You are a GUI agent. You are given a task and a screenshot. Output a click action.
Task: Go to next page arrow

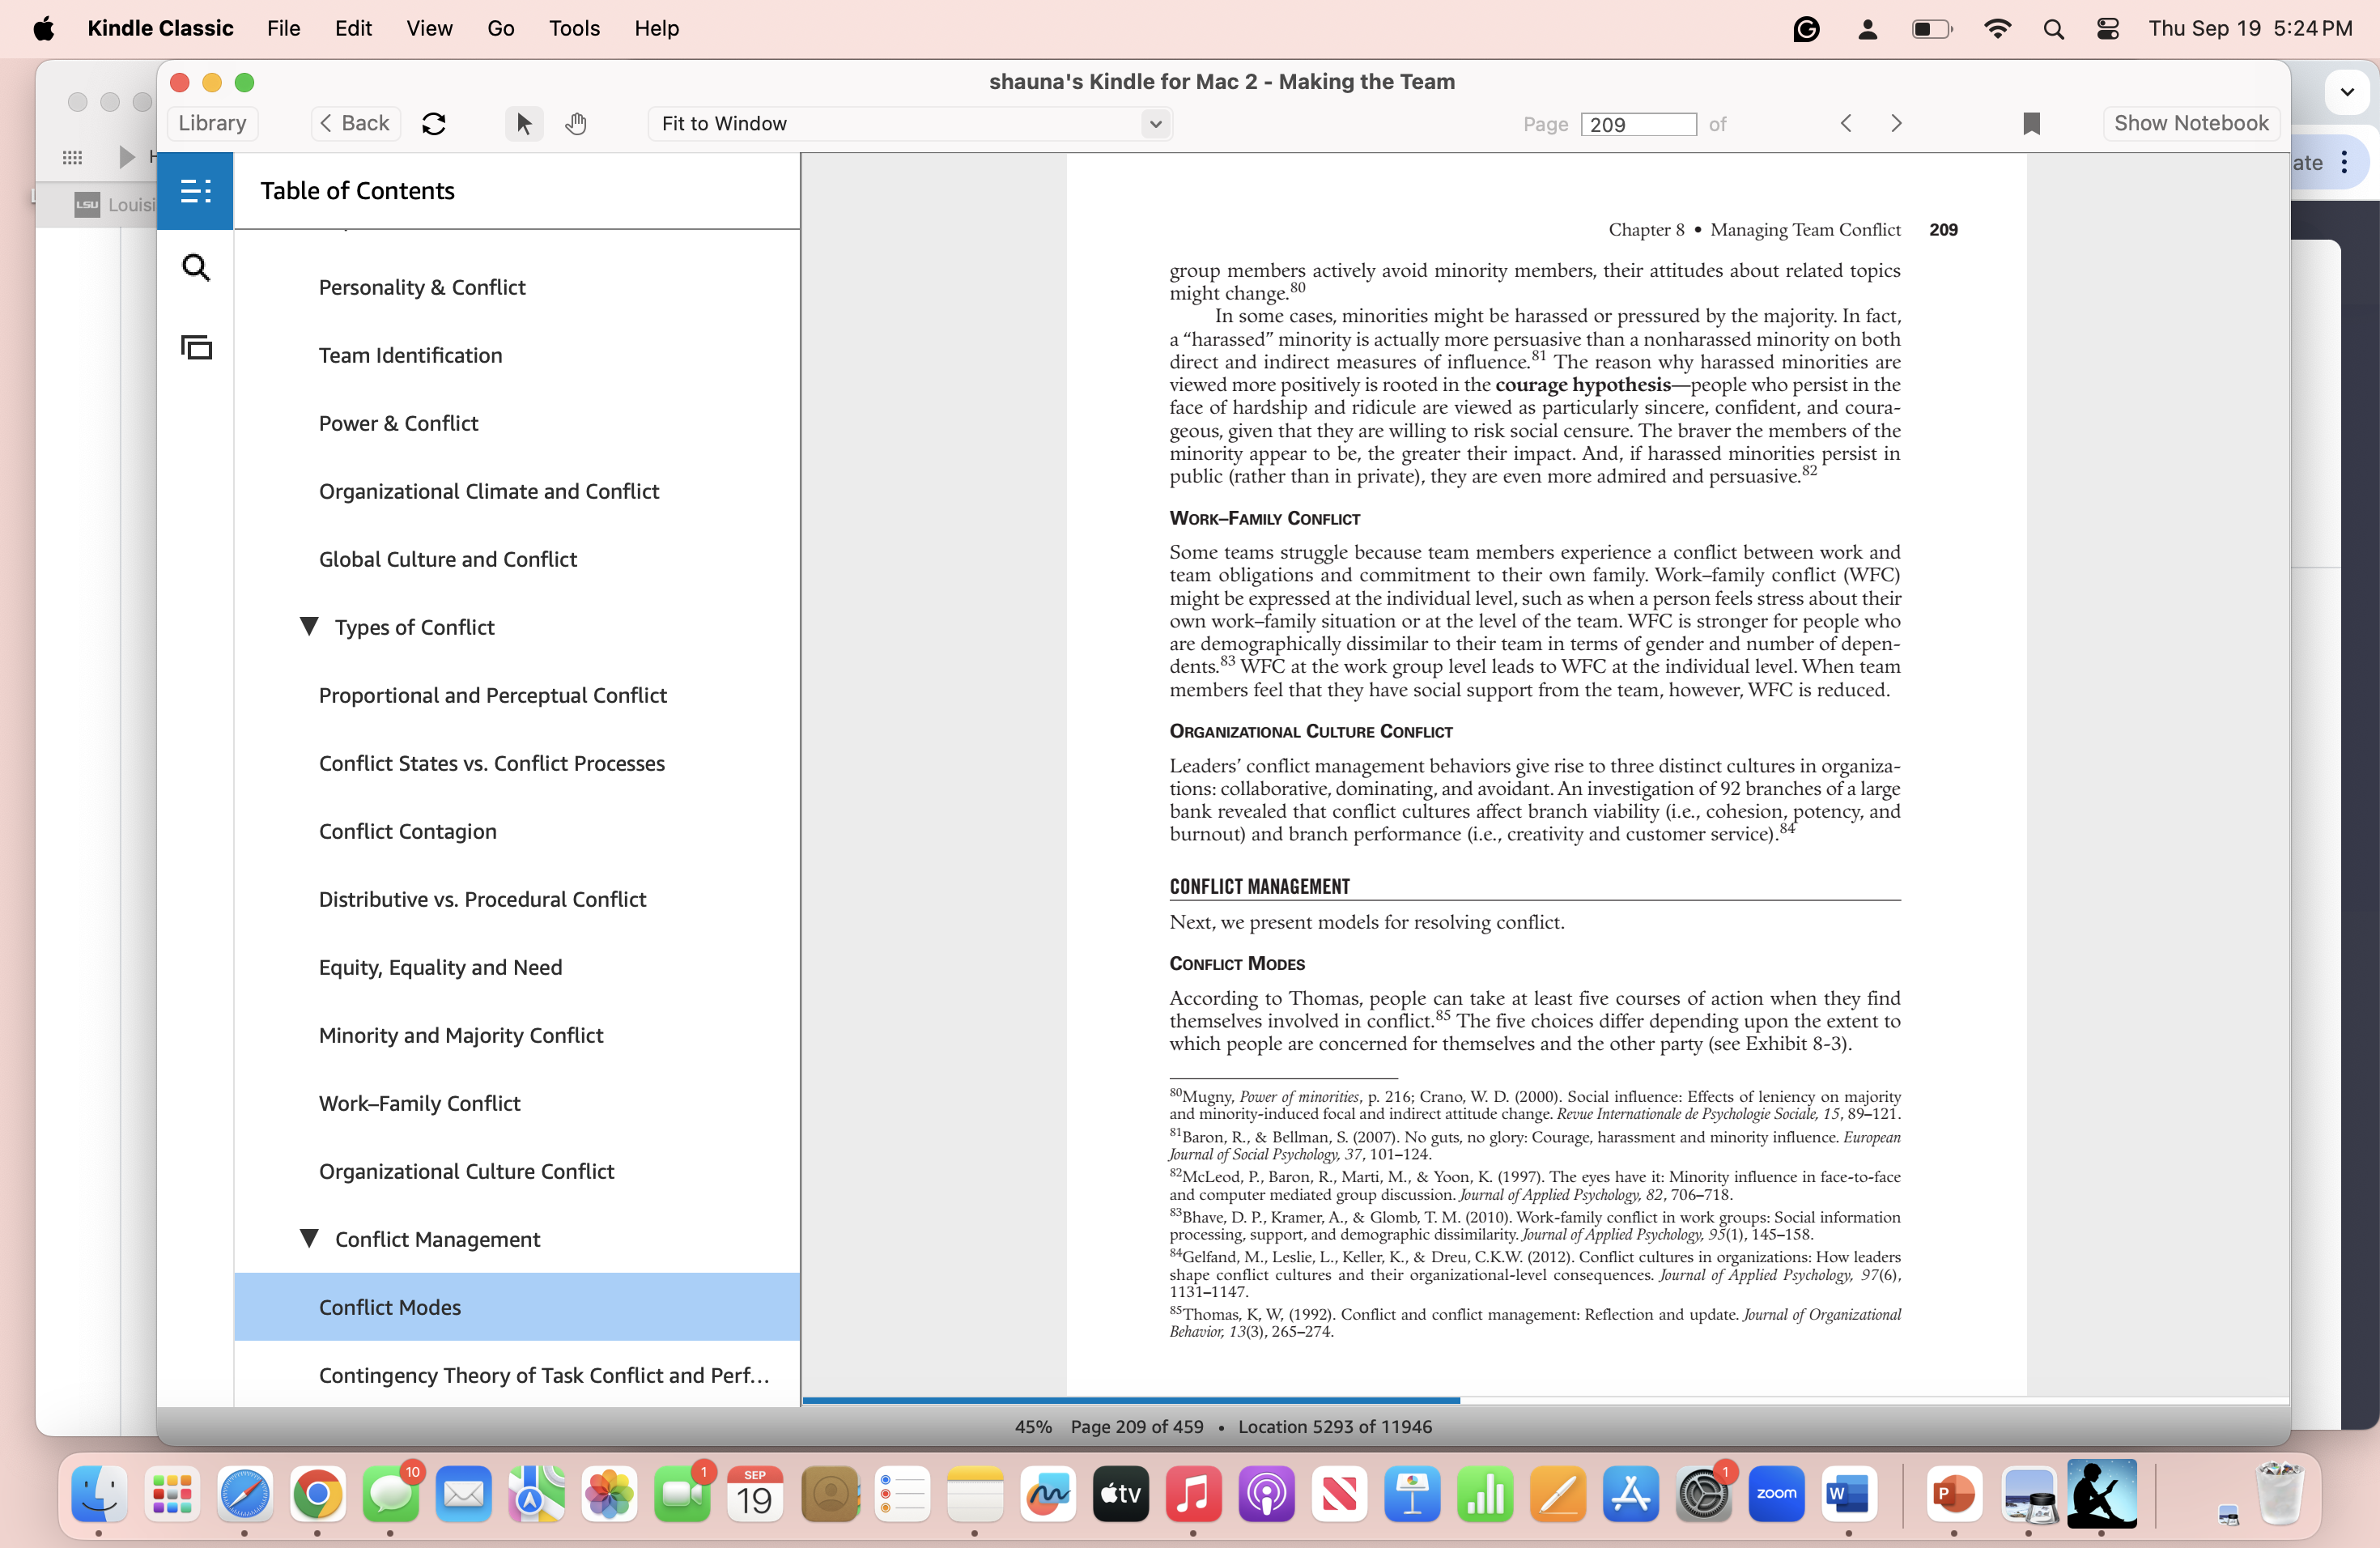pyautogui.click(x=1896, y=123)
